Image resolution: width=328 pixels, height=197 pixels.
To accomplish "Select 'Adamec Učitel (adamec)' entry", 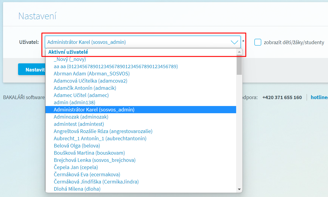I will click(81, 95).
